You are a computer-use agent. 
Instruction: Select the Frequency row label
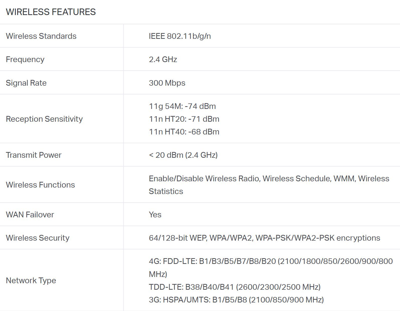click(25, 59)
